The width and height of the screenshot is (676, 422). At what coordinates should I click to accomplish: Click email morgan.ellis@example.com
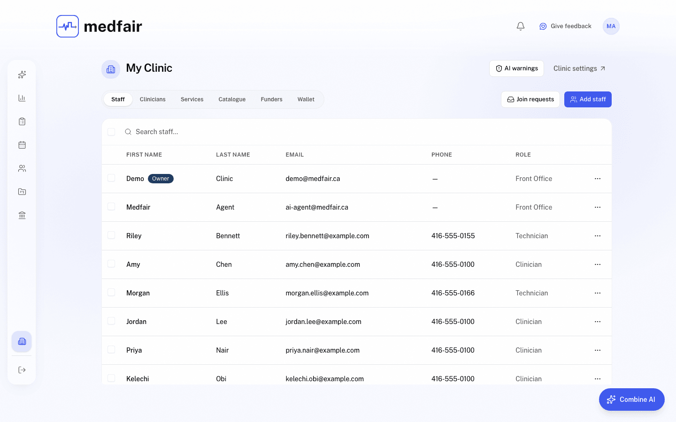327,293
